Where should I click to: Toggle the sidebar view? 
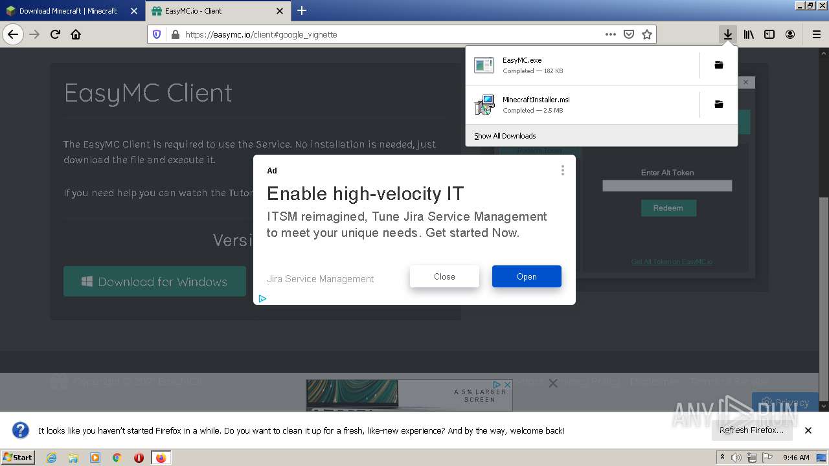[x=769, y=34]
